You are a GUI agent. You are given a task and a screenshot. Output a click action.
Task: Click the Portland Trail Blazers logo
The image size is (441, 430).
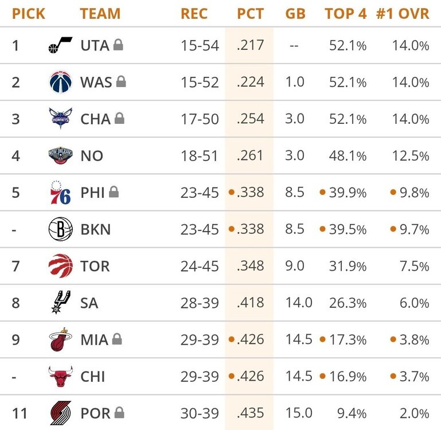tap(60, 413)
